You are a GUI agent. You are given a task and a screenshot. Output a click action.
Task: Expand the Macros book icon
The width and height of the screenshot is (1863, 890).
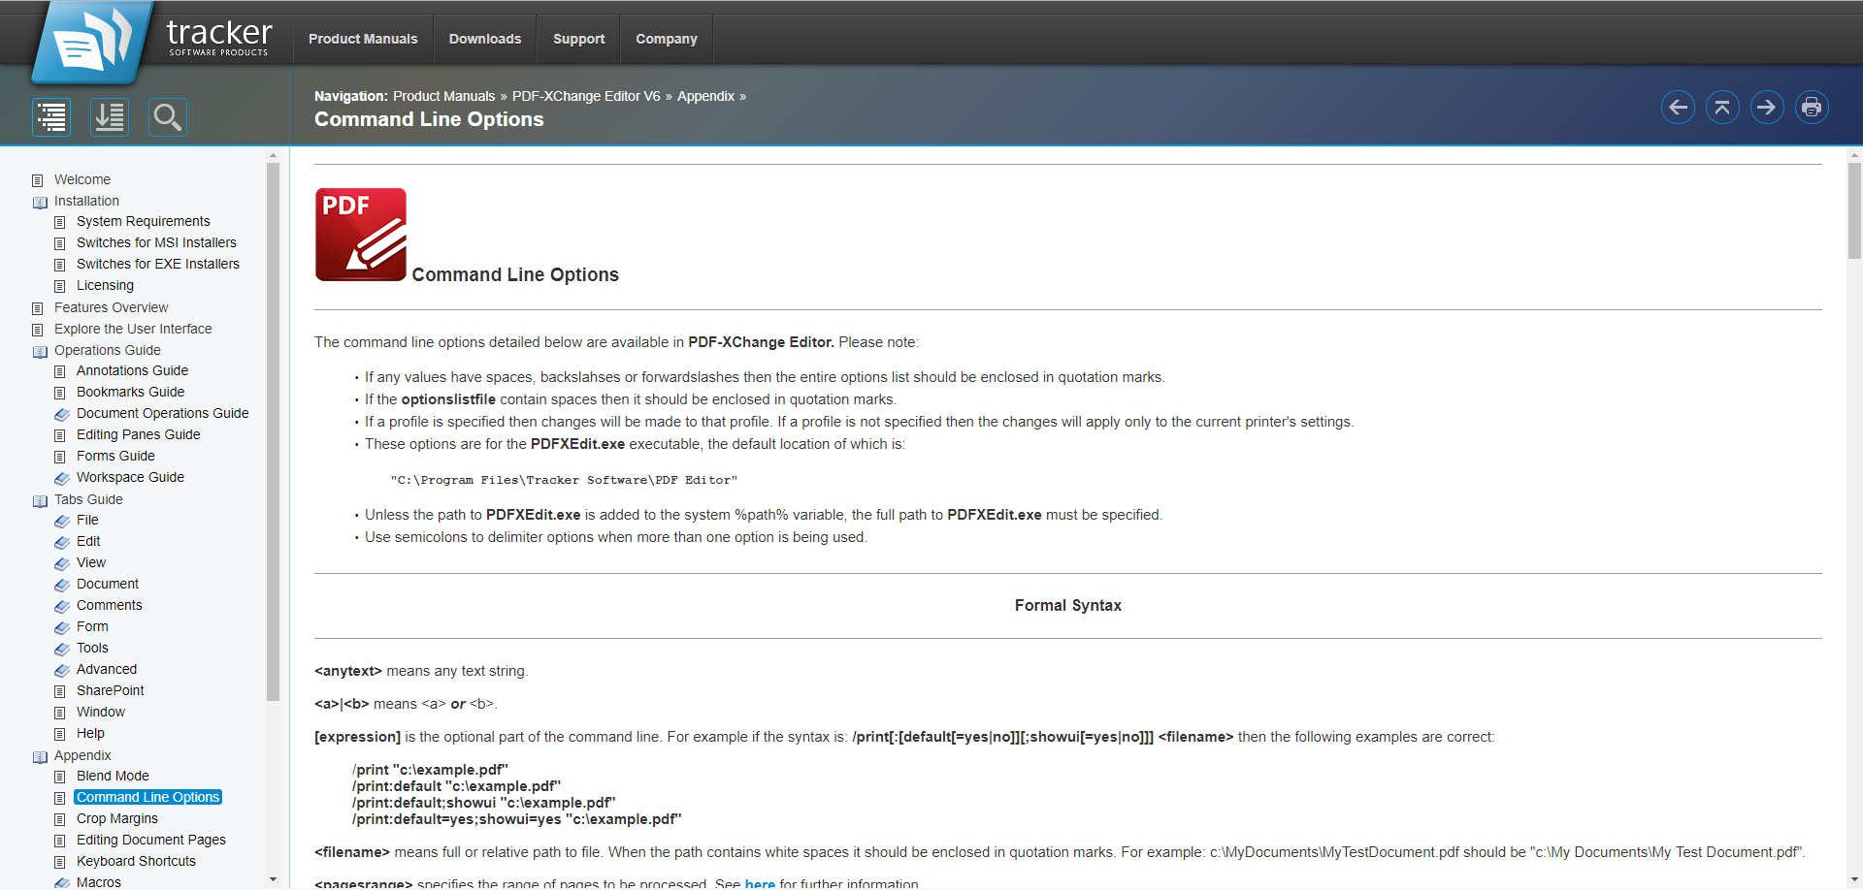[x=62, y=882]
